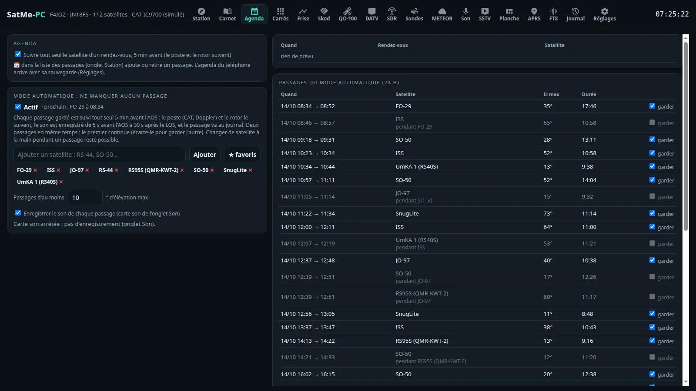Open the Réglages gear tab
The width and height of the screenshot is (696, 391).
click(x=604, y=14)
